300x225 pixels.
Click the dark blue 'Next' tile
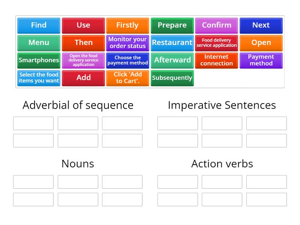(261, 25)
